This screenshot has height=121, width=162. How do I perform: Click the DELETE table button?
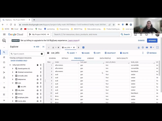pos(124,53)
